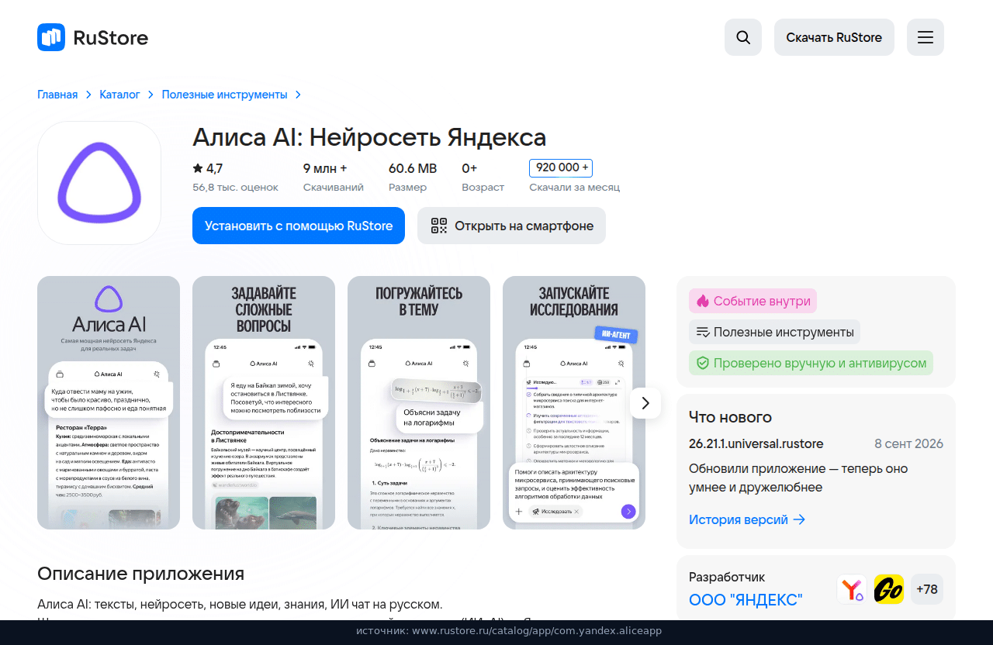Click the Yandex Go developer app icon
The image size is (993, 645).
pos(889,589)
